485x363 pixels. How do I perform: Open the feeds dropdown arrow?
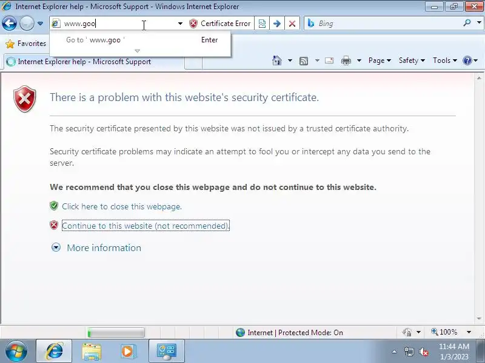317,60
